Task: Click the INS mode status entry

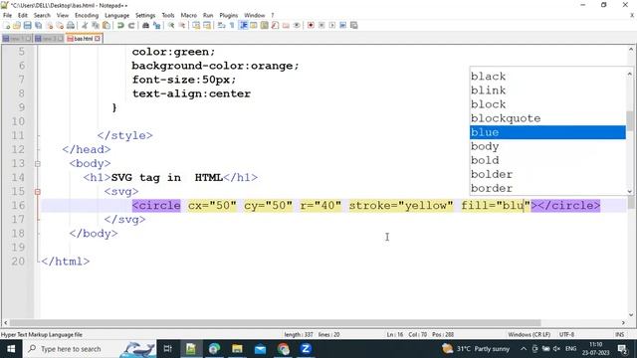Action: click(x=619, y=335)
